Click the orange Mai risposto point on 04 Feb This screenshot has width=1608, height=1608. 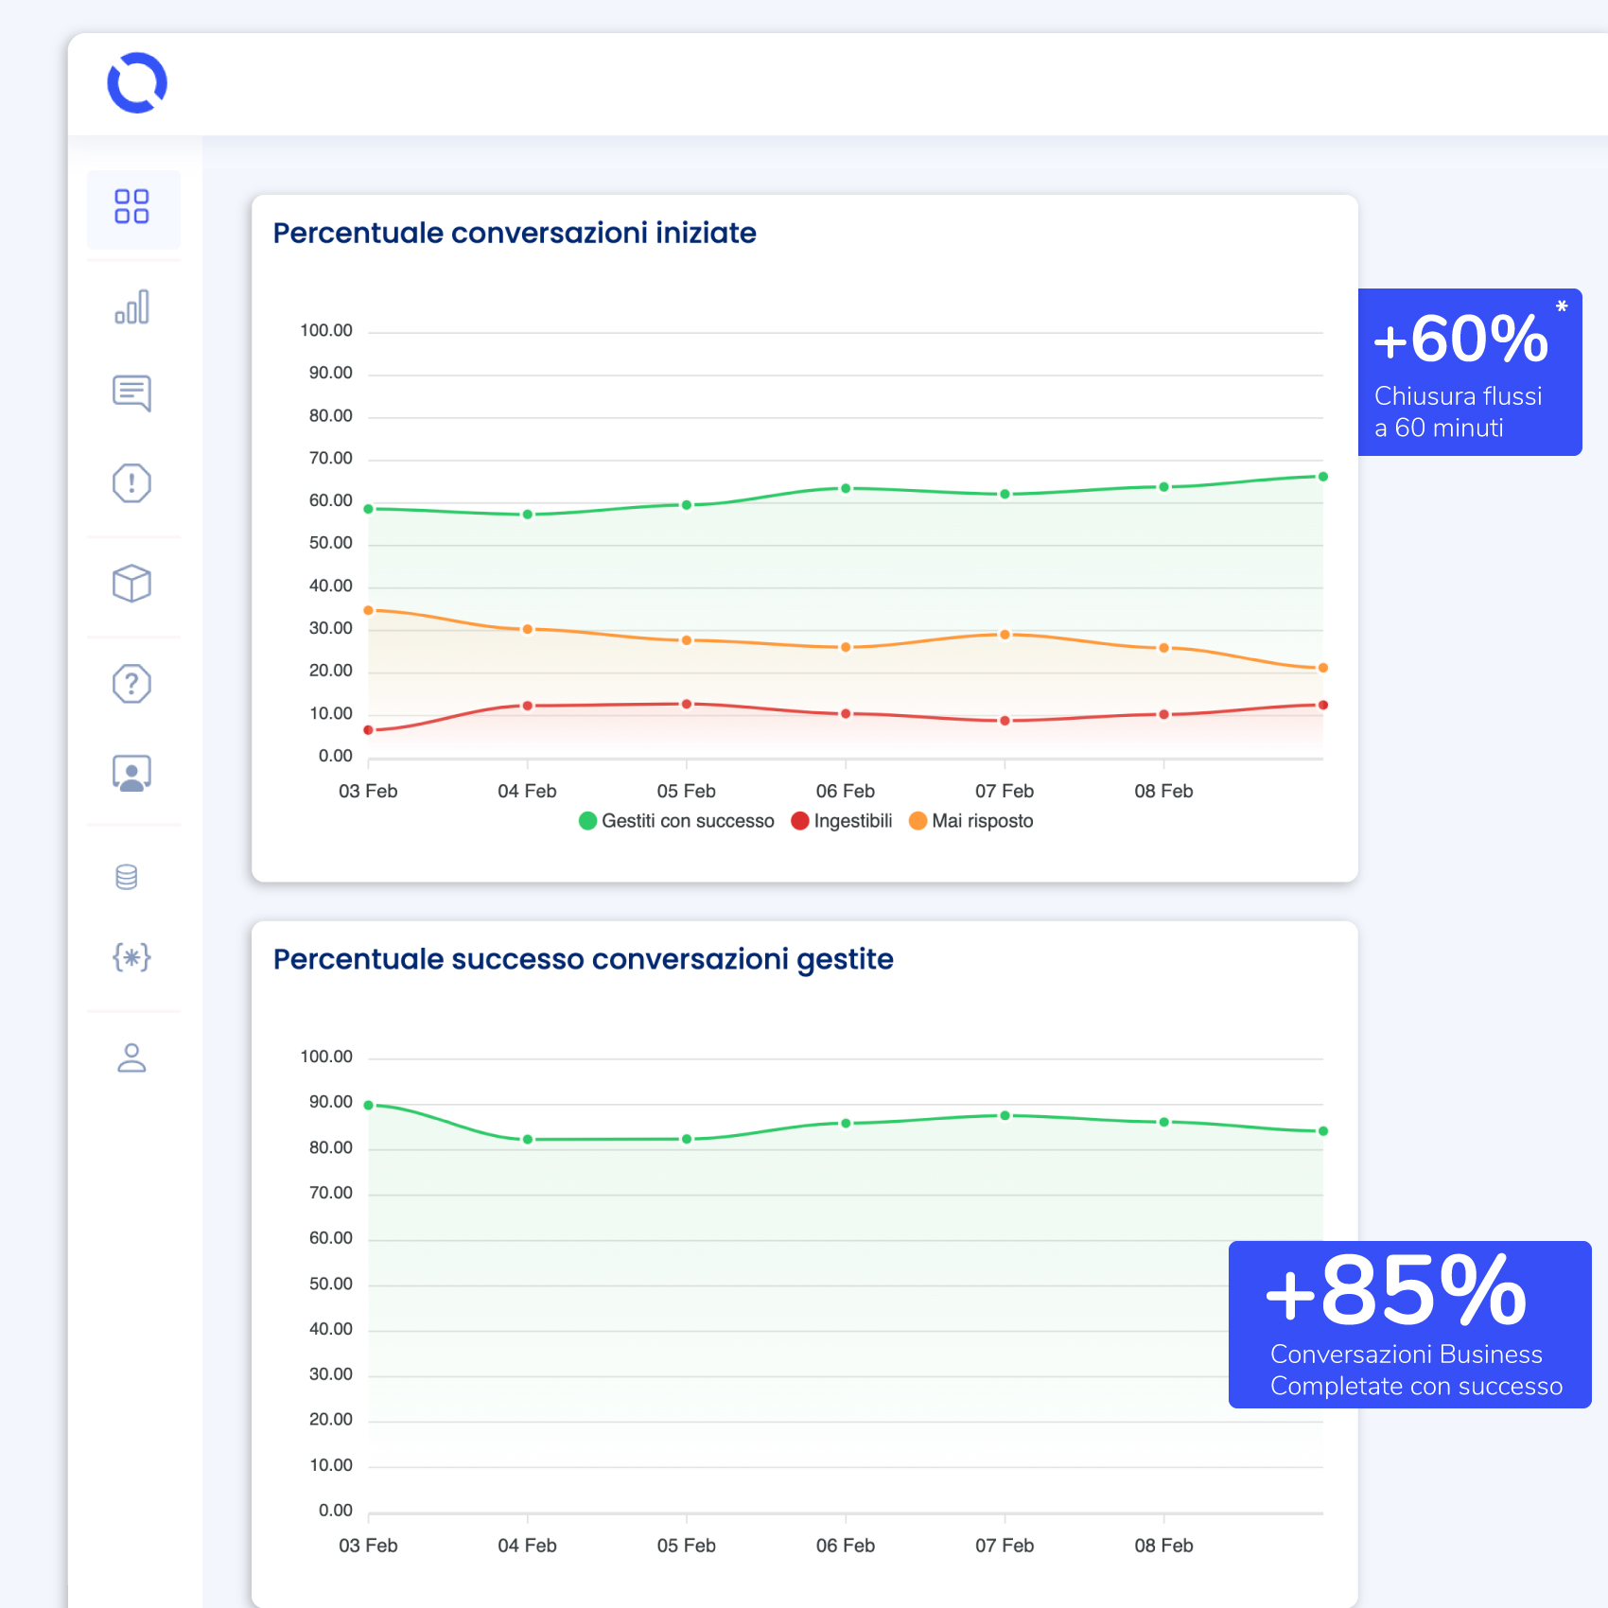528,629
